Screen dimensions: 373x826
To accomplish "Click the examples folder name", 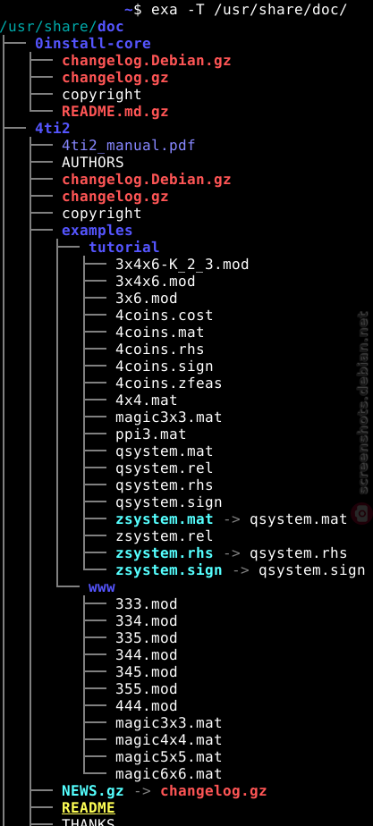I will pos(97,231).
